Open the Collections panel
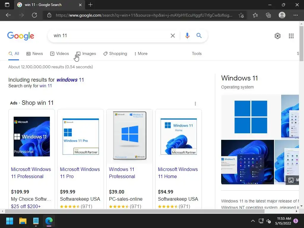This screenshot has height=228, width=304. click(x=268, y=15)
